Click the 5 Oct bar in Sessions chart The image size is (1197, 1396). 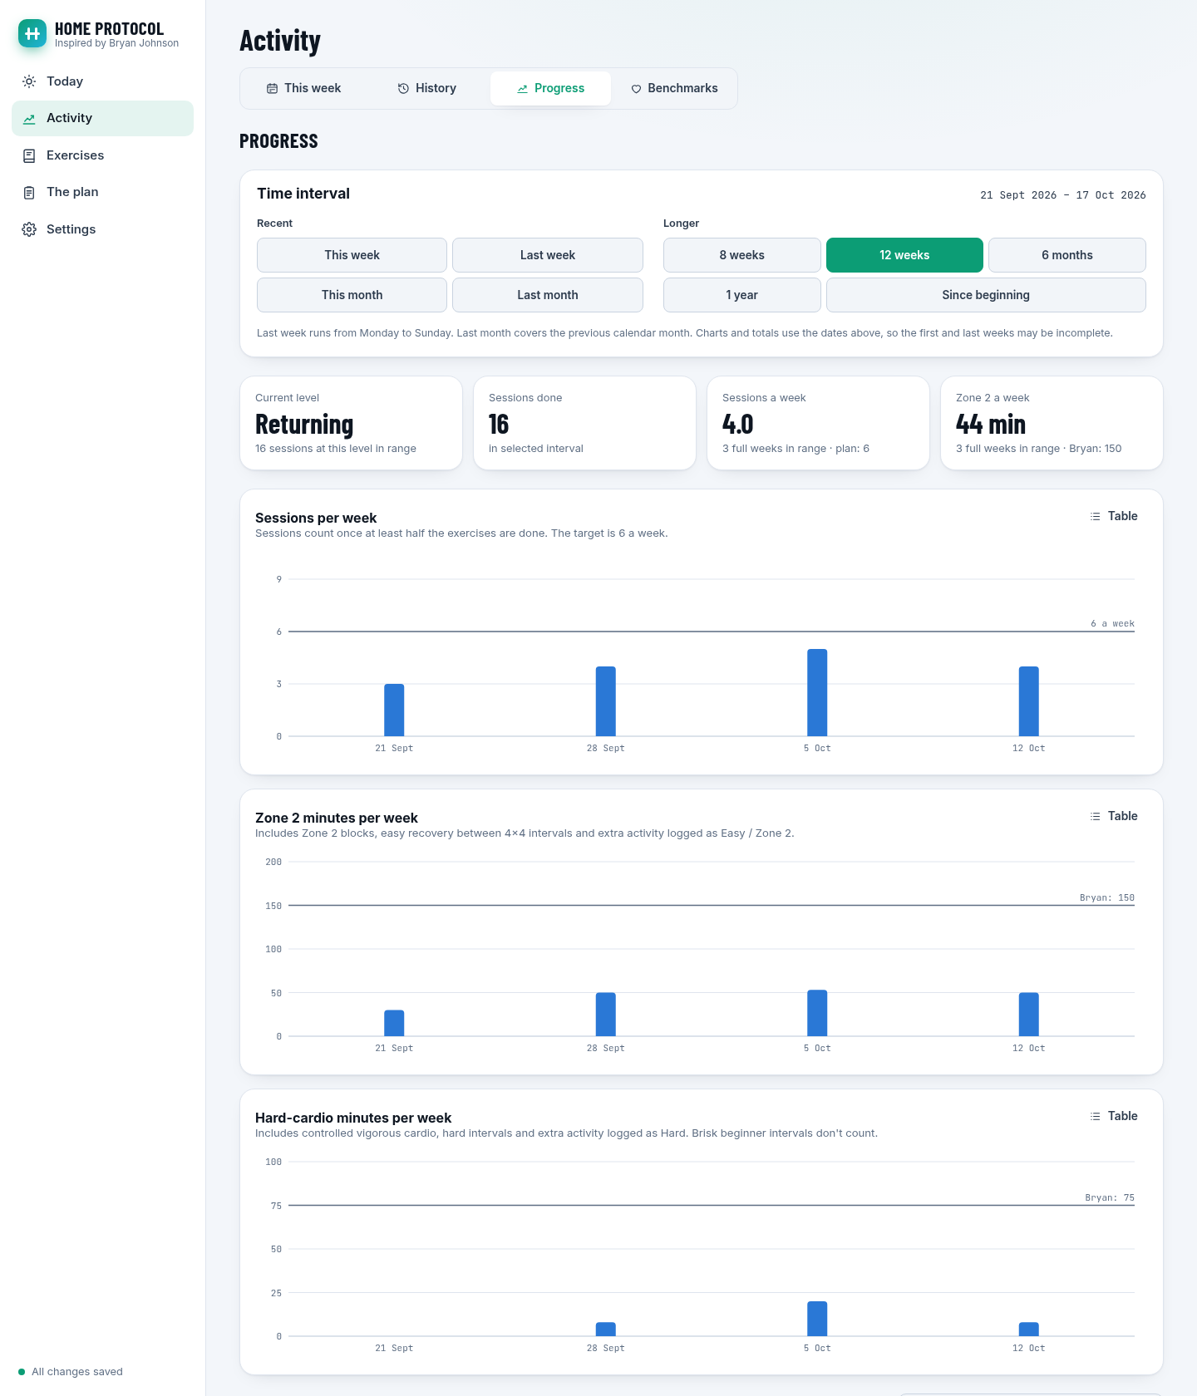[x=817, y=693]
